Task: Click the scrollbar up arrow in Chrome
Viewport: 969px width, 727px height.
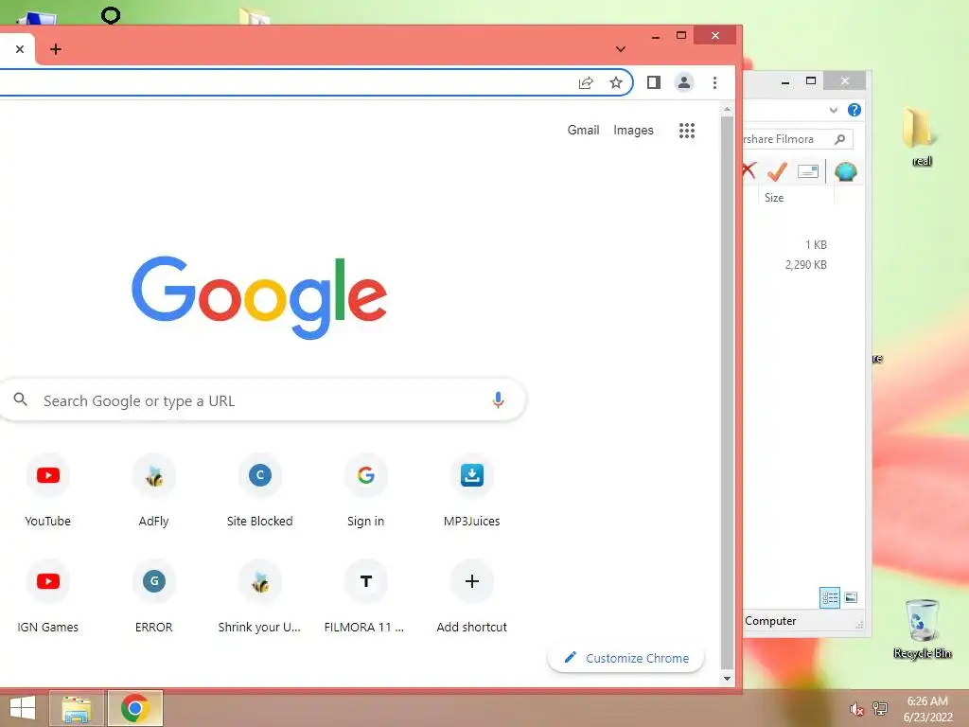Action: click(x=727, y=110)
